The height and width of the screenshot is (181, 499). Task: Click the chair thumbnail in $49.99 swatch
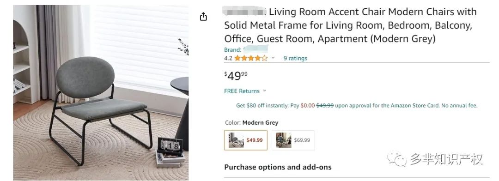[236, 140]
